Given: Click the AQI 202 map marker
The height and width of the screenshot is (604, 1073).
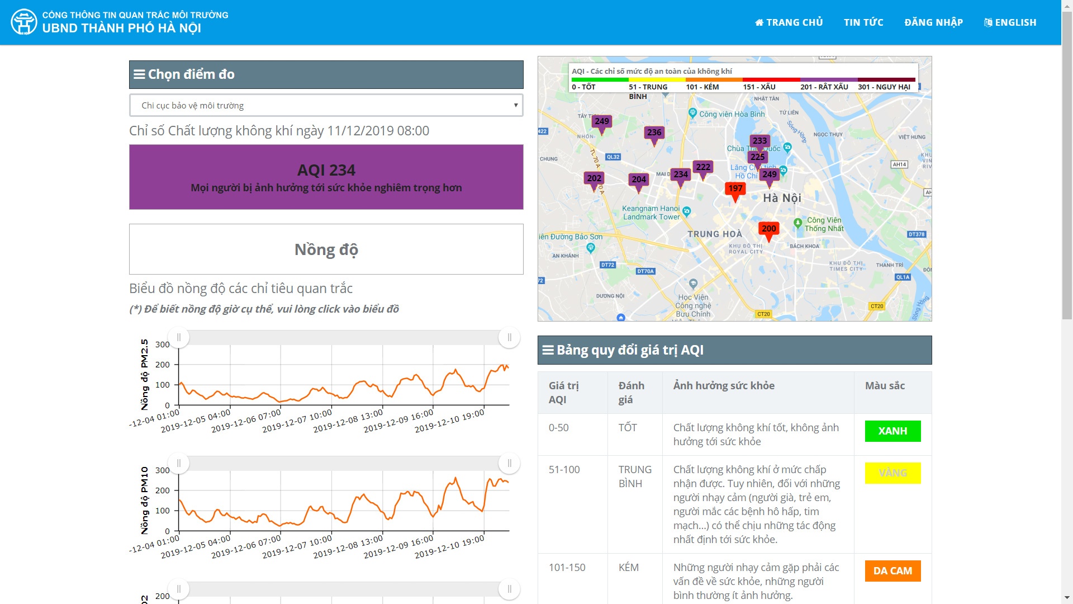Looking at the screenshot, I should tap(594, 179).
